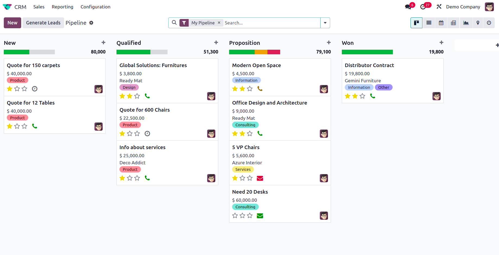
Task: Open the graph view
Action: pos(466,23)
